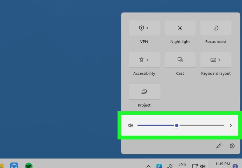Click taskbar volume speaker icon
Screen dimensions: 242x168
(202, 166)
